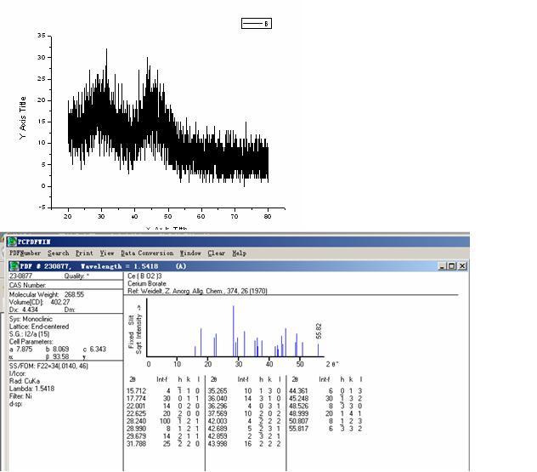Click the Lattice: End-centered entry
The image size is (537, 472).
pyautogui.click(x=39, y=327)
